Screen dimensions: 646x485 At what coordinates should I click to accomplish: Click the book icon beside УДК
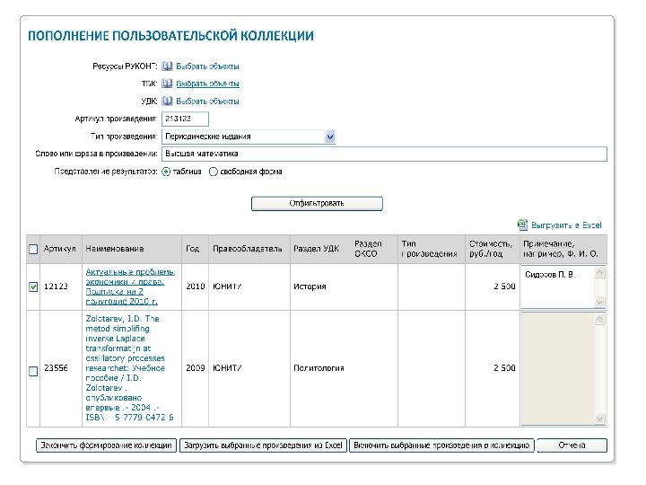[x=167, y=101]
